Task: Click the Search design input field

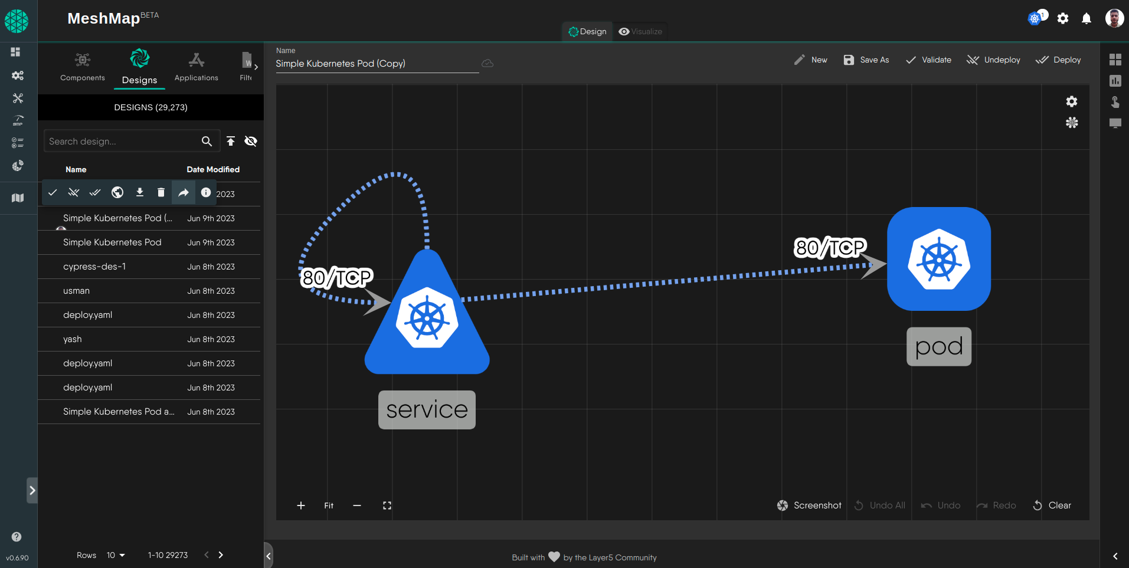Action: pos(118,141)
